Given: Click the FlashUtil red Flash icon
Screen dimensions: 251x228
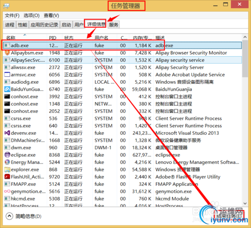Looking at the screenshot, I should point(7,177).
